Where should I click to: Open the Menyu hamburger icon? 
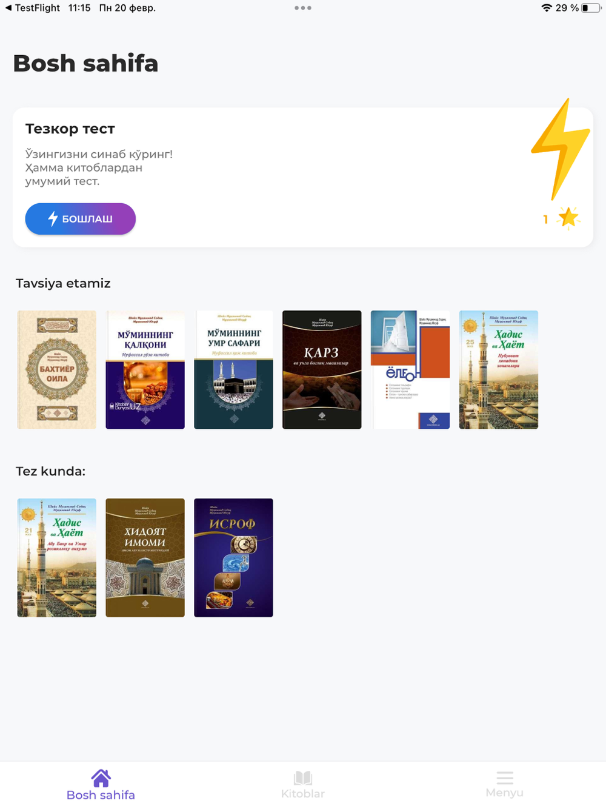[x=505, y=777]
